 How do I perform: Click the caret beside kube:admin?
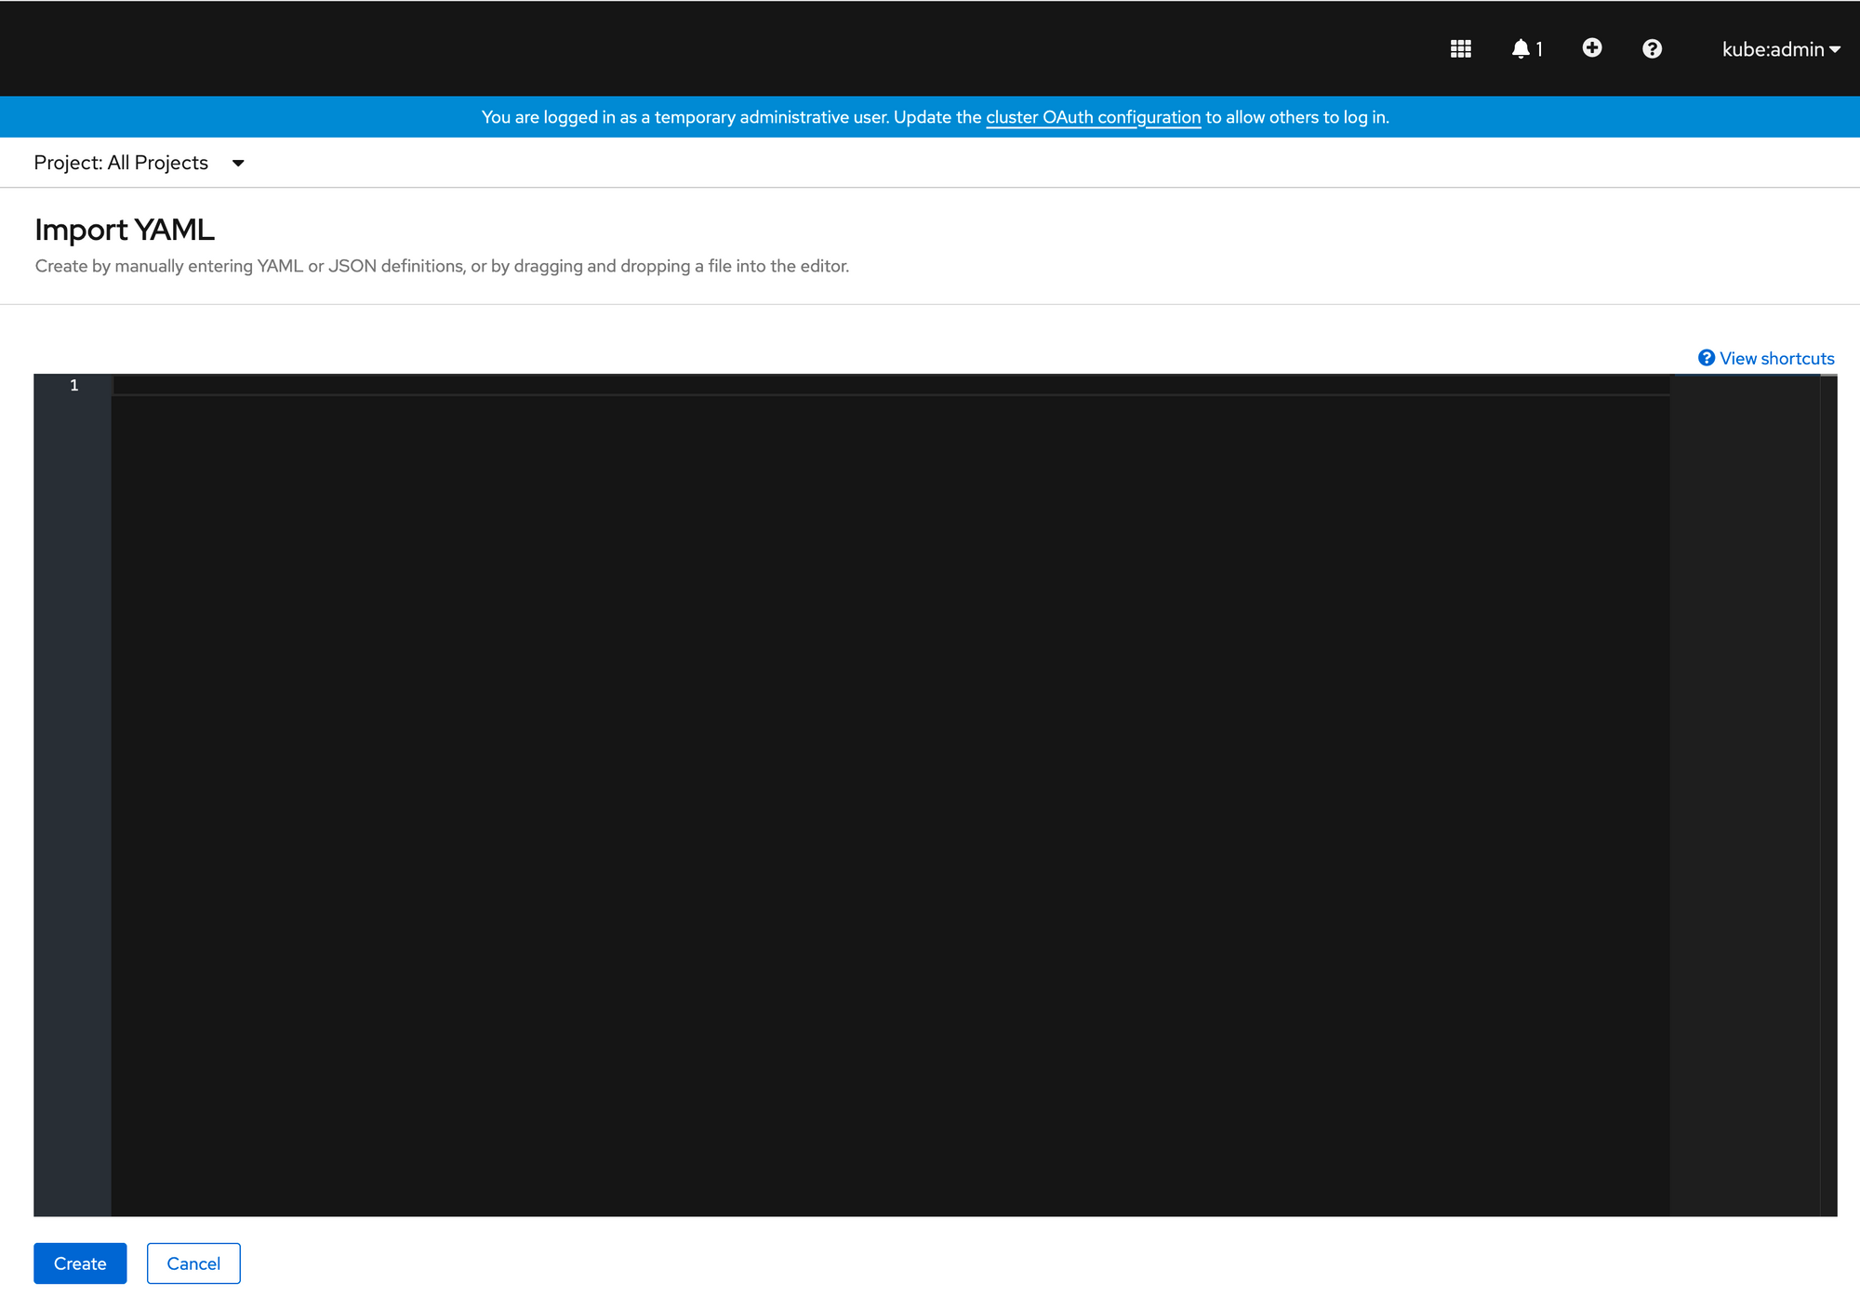tap(1835, 50)
